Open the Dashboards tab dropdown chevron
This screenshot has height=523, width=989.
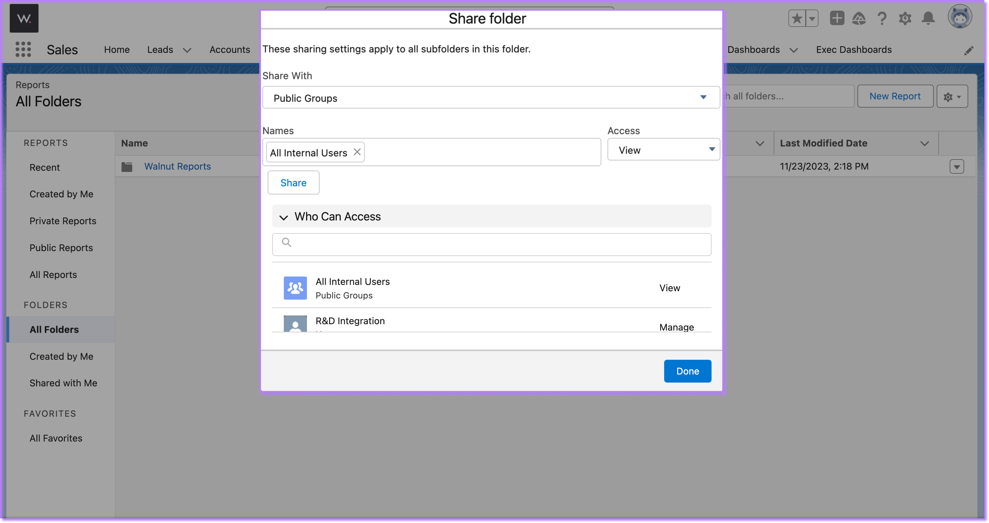coord(794,50)
